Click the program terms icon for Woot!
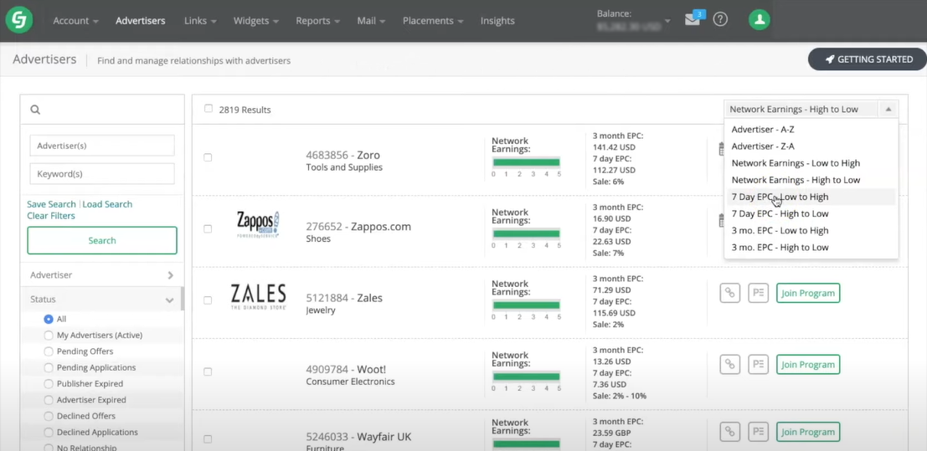Screen dimensions: 927x451 758,364
